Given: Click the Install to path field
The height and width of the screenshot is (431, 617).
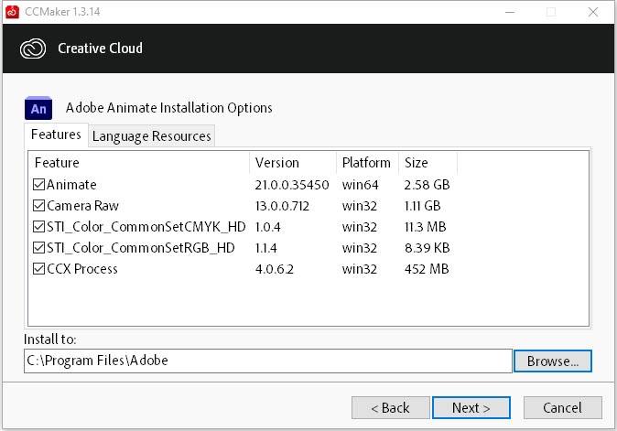Looking at the screenshot, I should click(268, 361).
